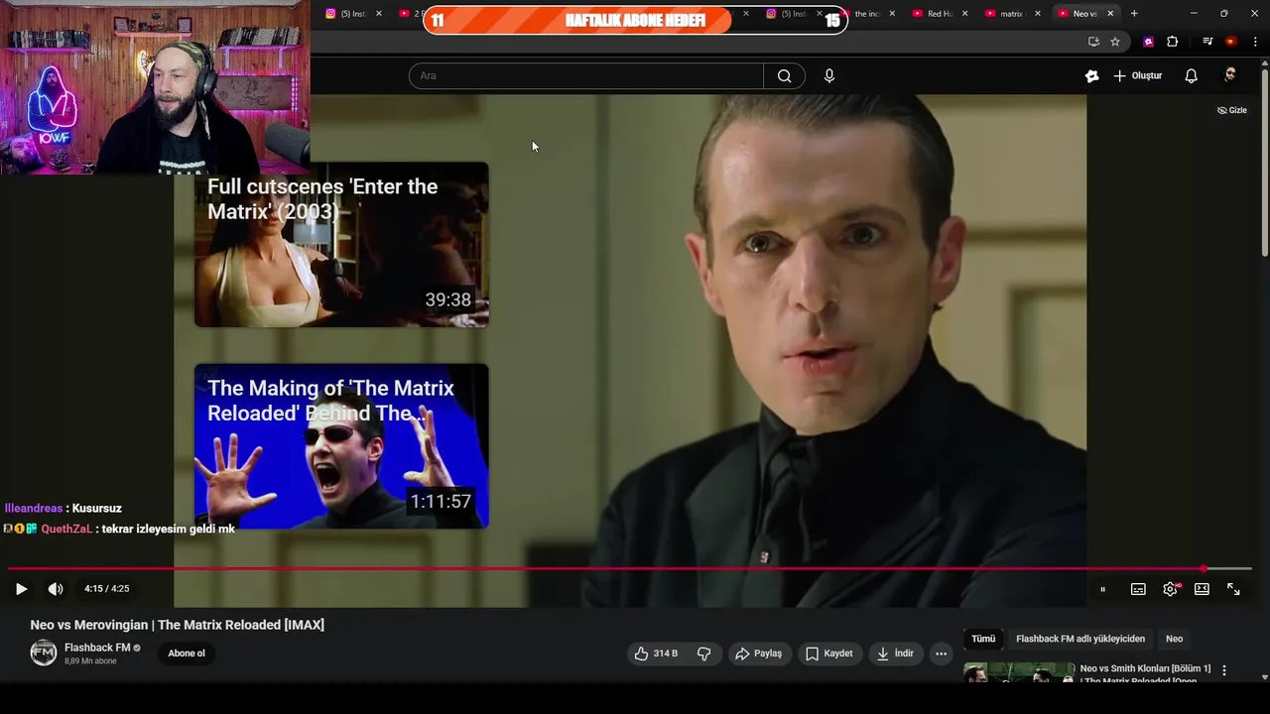Viewport: 1270px width, 714px height.
Task: Click the 4:15 / 4:25 time display
Action: coord(107,589)
